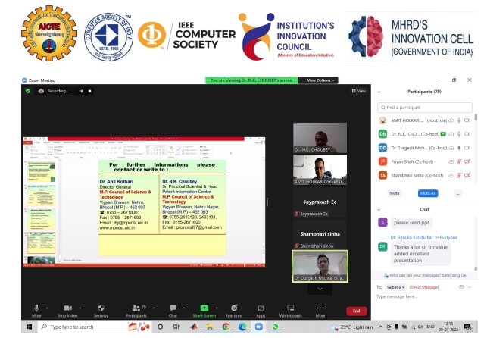Viewport: 487px width, 338px height.
Task: Click the Invite button
Action: tap(395, 193)
